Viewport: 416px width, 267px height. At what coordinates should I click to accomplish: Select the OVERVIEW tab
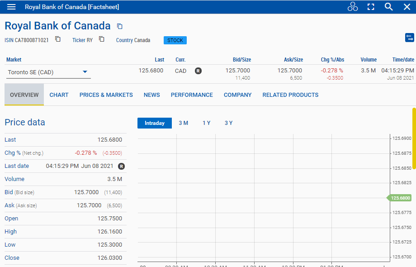click(24, 95)
